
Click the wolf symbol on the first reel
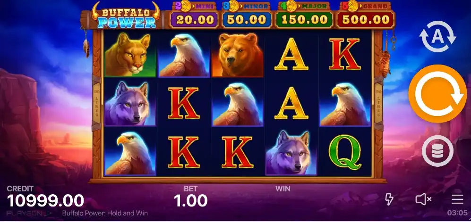click(x=130, y=103)
